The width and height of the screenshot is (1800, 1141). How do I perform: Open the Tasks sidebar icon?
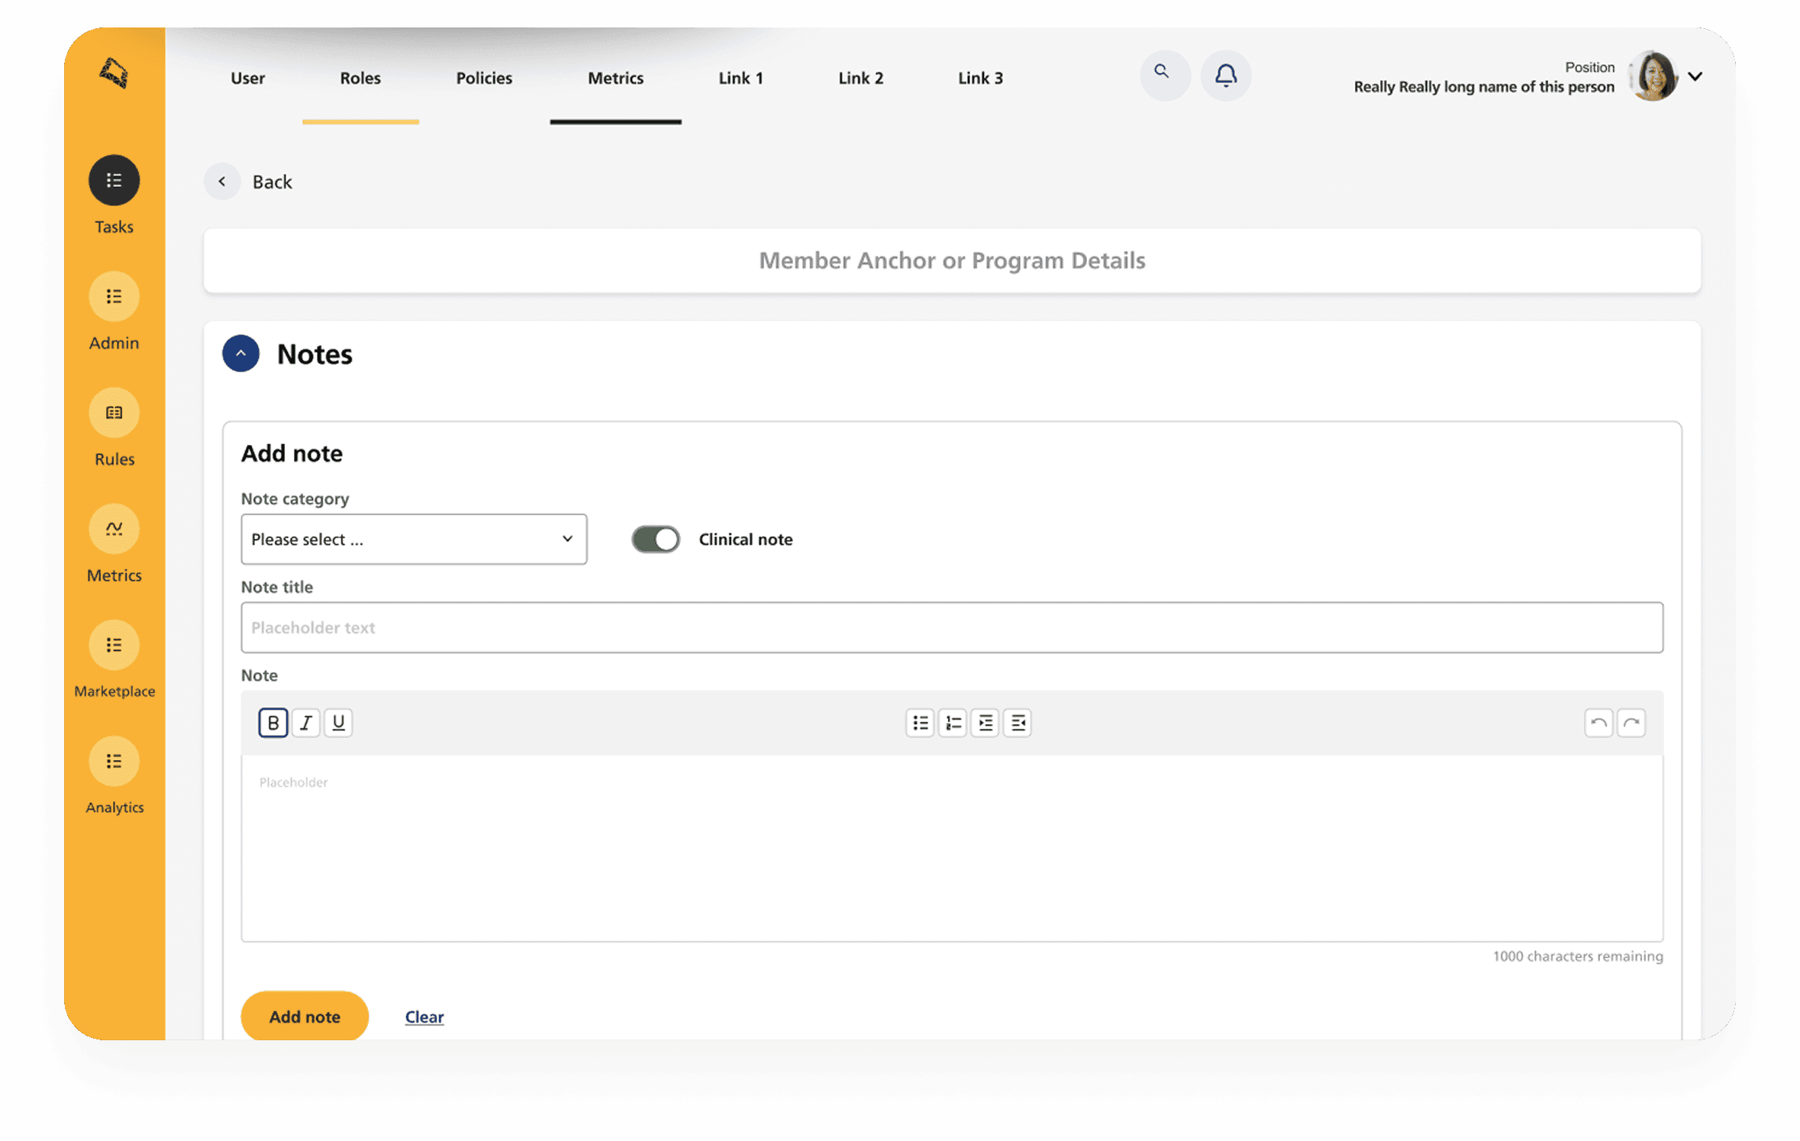[114, 180]
